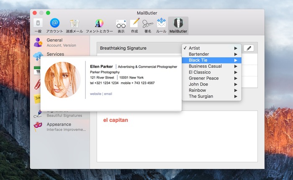Click the General person icon
293x180 pixels.
coord(38,42)
